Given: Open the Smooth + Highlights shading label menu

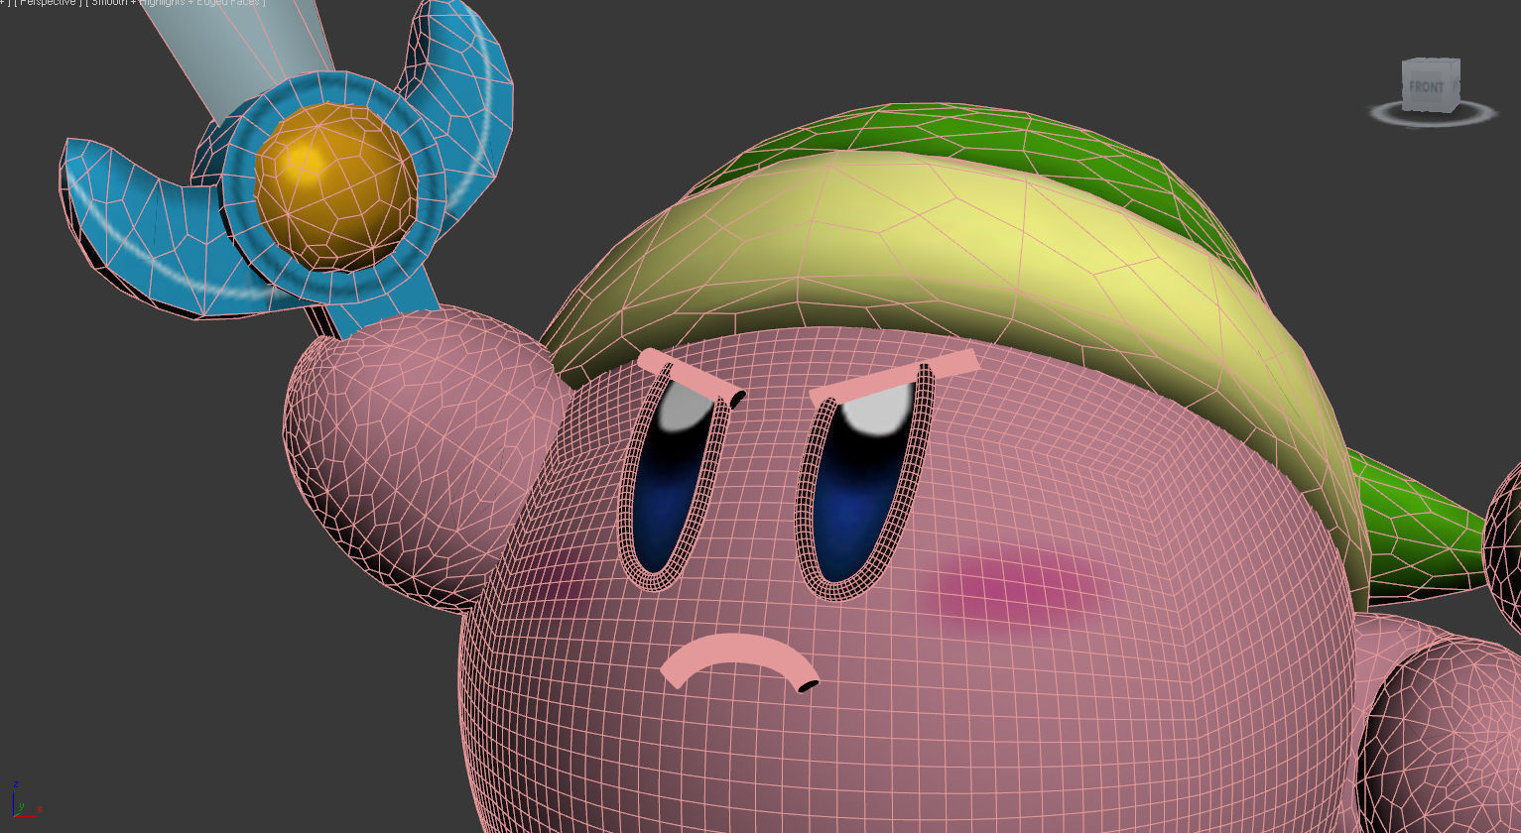Looking at the screenshot, I should 176,3.
